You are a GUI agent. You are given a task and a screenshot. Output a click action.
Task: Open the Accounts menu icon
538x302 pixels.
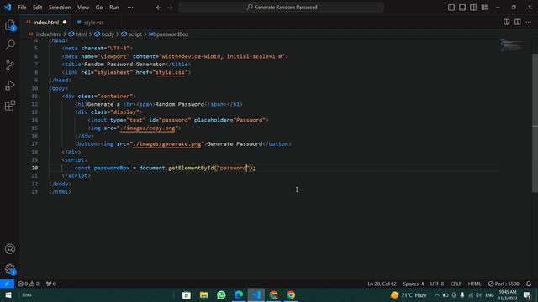coord(10,249)
